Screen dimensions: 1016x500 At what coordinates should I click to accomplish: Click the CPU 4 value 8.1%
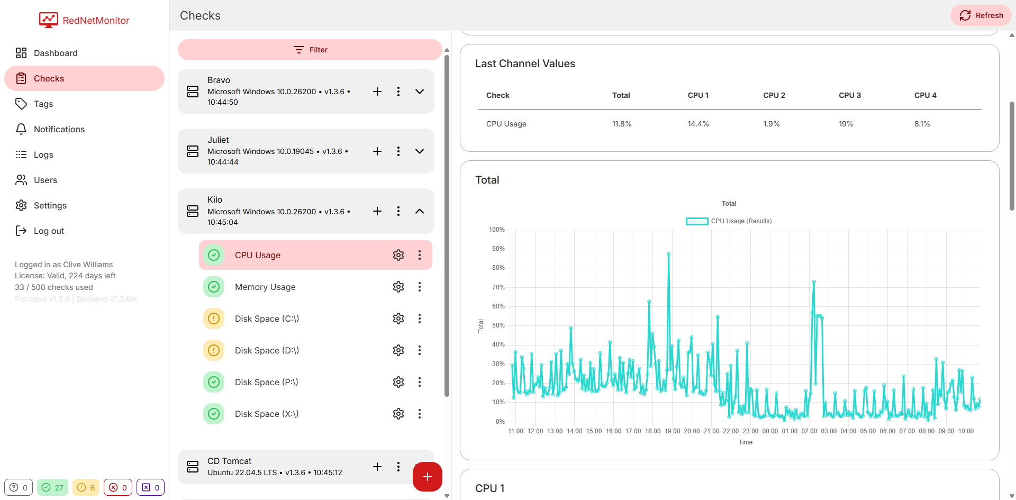(x=922, y=124)
